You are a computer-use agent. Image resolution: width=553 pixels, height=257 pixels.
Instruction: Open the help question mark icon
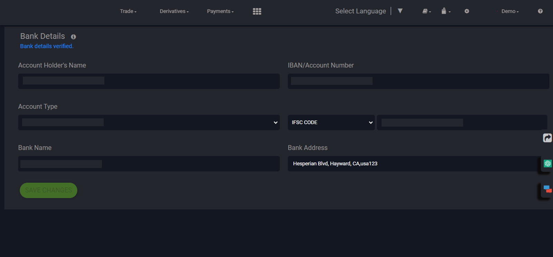[540, 11]
